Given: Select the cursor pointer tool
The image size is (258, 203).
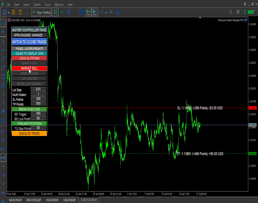Looking at the screenshot, I should pyautogui.click(x=3, y=23).
